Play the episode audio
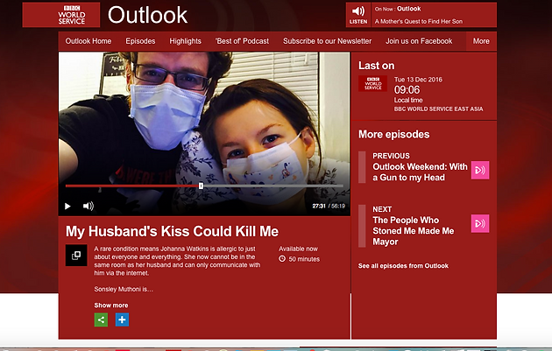 pyautogui.click(x=67, y=206)
